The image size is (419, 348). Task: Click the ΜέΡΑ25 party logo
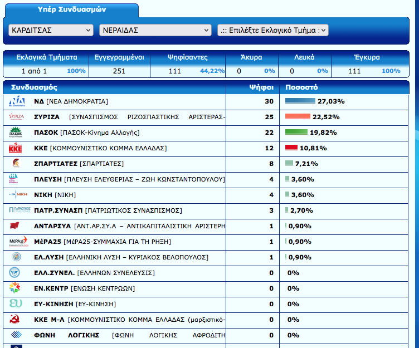coord(17,242)
